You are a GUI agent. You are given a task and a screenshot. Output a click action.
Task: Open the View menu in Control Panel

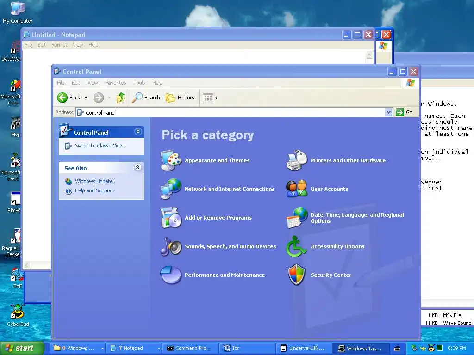point(93,83)
